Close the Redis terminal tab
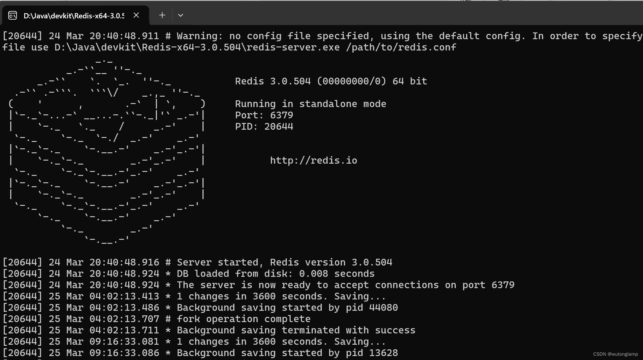 coord(136,15)
